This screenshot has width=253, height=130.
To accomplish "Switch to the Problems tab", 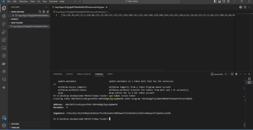I will (x=58, y=74).
